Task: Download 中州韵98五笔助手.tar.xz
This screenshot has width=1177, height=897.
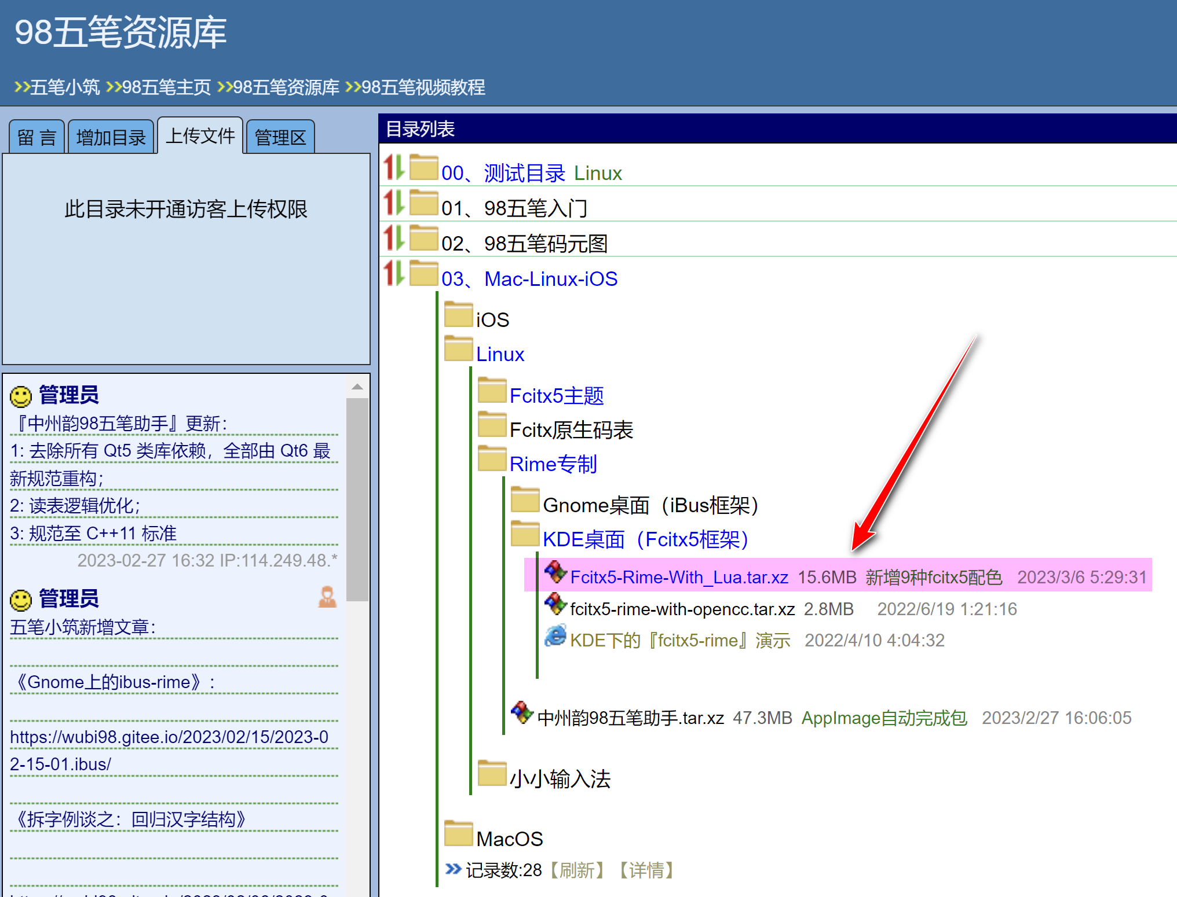Action: pyautogui.click(x=631, y=718)
